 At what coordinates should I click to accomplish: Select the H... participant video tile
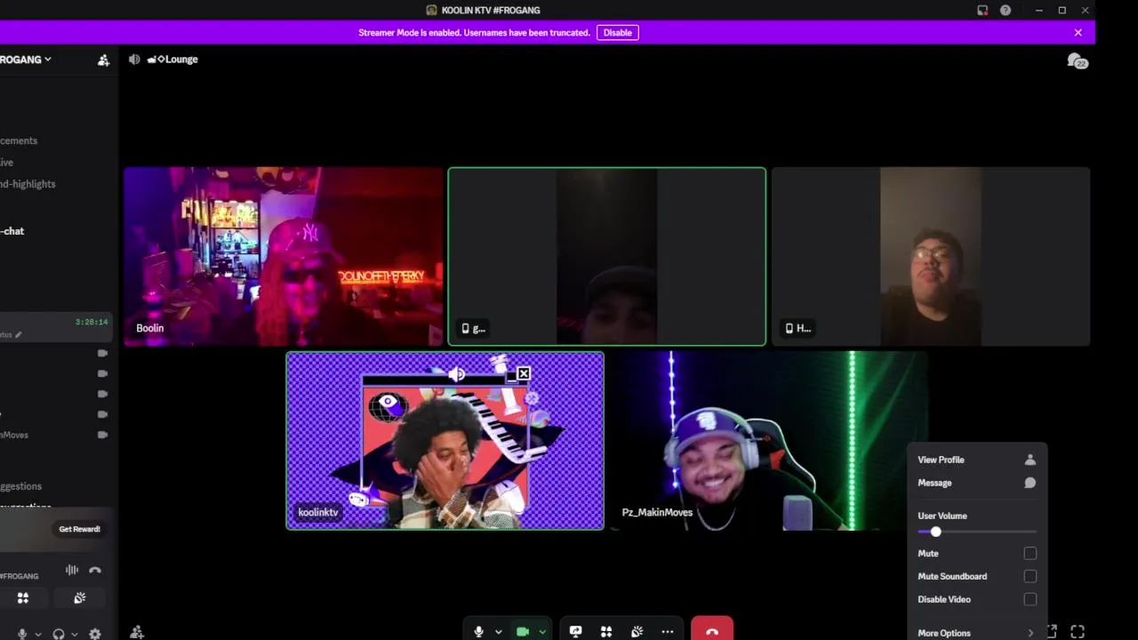coord(930,256)
